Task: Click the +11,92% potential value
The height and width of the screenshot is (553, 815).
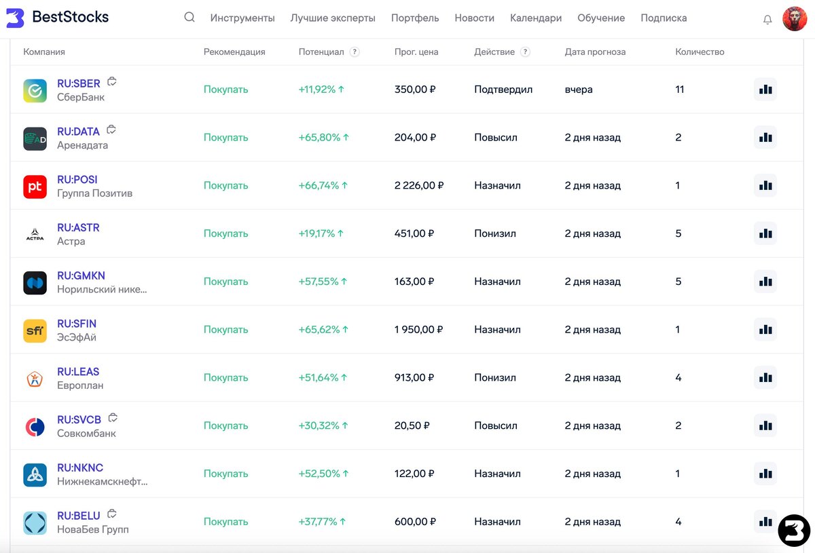Action: 321,90
